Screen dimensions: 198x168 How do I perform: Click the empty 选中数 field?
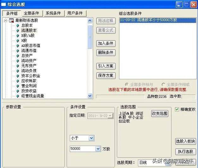[189, 97]
